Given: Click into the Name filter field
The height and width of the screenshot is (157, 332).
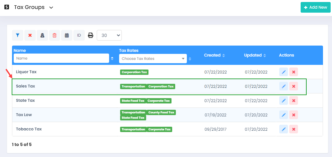Looking at the screenshot, I should point(61,58).
